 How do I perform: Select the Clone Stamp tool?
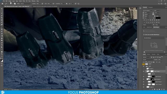[2, 29]
